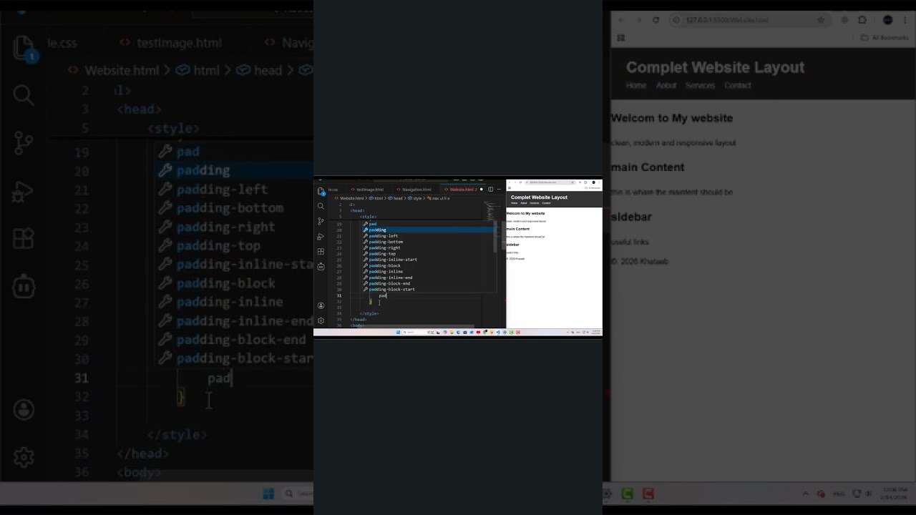Viewport: 916px width, 515px height.
Task: Select the Website.html editor tab
Action: [463, 190]
